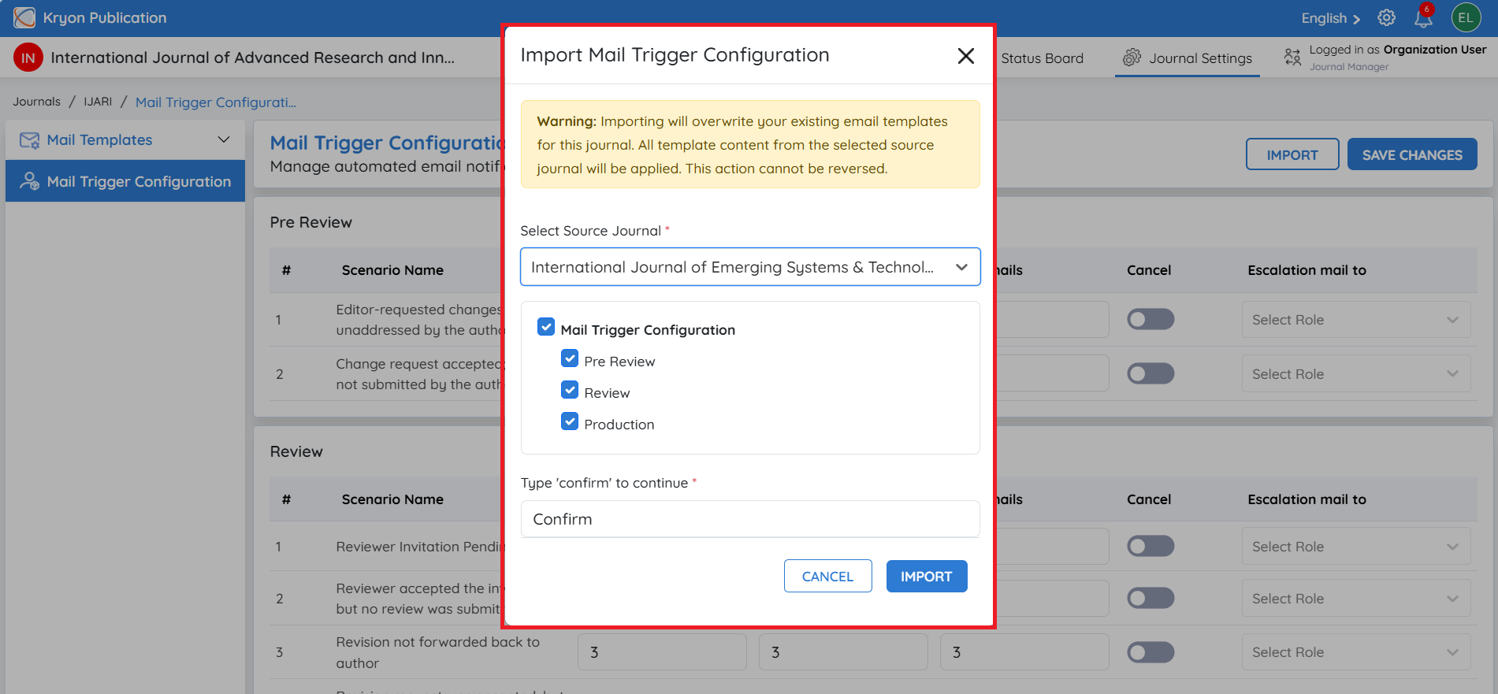The height and width of the screenshot is (694, 1498).
Task: Click the Kryon Publication logo icon
Action: click(24, 17)
